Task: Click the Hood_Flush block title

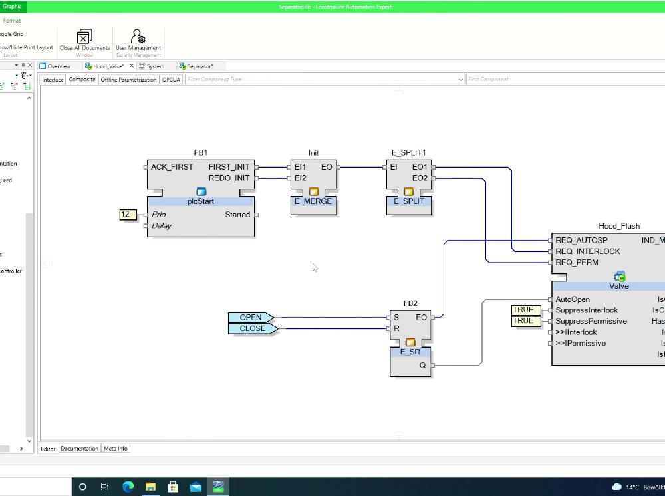Action: tap(619, 226)
